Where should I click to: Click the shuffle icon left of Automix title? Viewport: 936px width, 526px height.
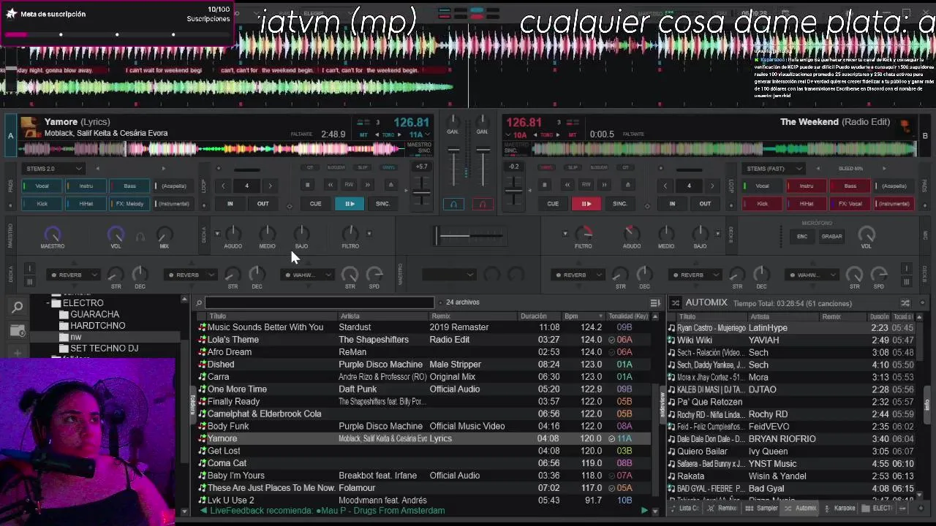click(x=676, y=302)
